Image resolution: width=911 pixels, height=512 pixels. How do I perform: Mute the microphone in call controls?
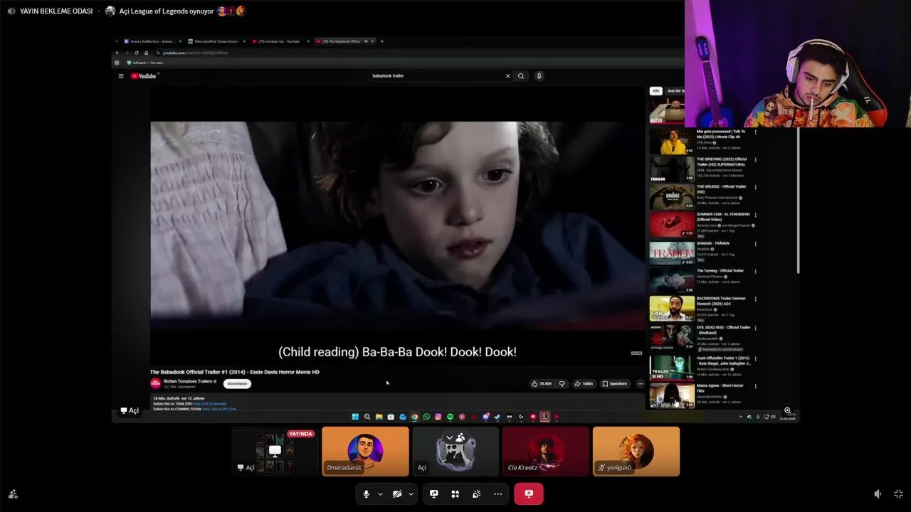(366, 494)
